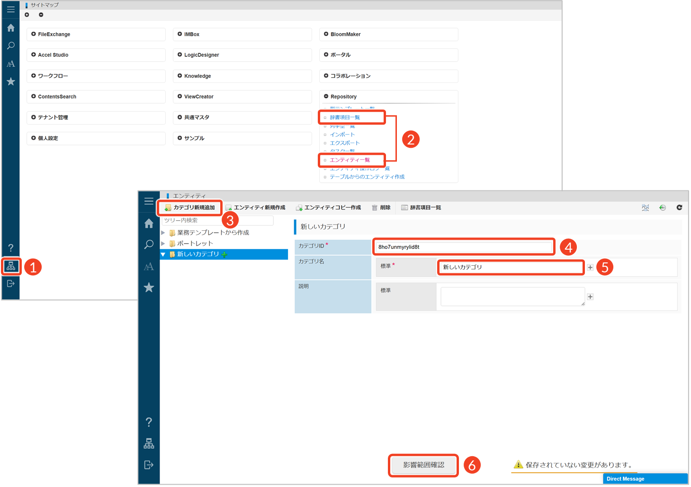
Task: Click エンティティ新規作成 in the toolbar
Action: pyautogui.click(x=256, y=207)
